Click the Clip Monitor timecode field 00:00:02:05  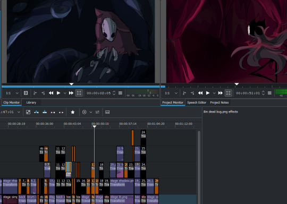(x=99, y=93)
